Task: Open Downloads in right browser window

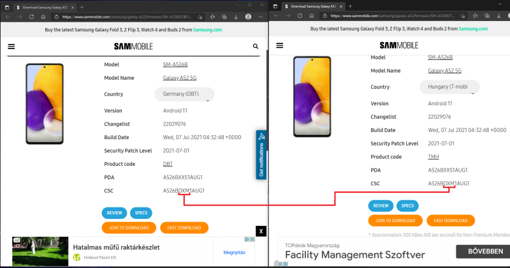Action: (499, 15)
